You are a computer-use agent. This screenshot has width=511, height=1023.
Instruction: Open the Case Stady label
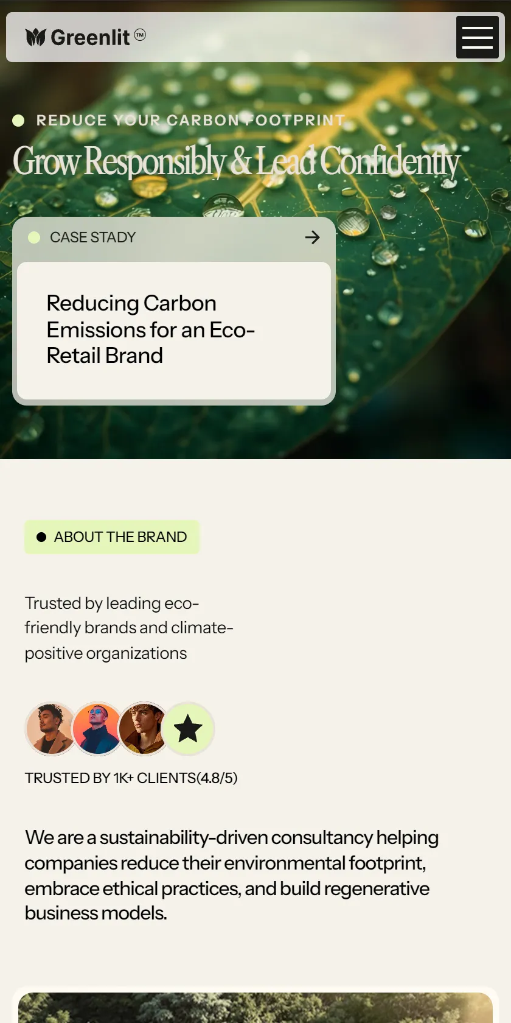coord(93,237)
